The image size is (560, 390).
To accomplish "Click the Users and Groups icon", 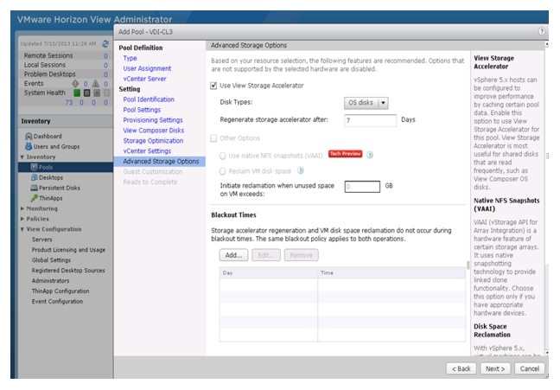I will point(29,146).
